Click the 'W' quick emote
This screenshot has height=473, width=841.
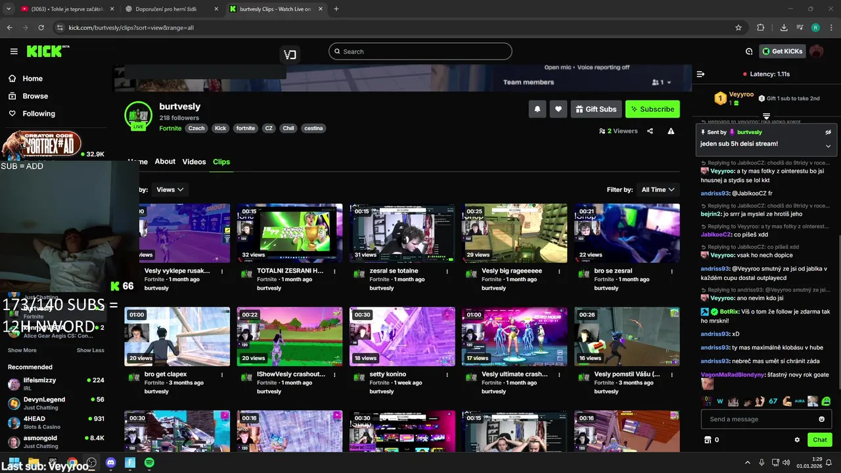pyautogui.click(x=720, y=401)
